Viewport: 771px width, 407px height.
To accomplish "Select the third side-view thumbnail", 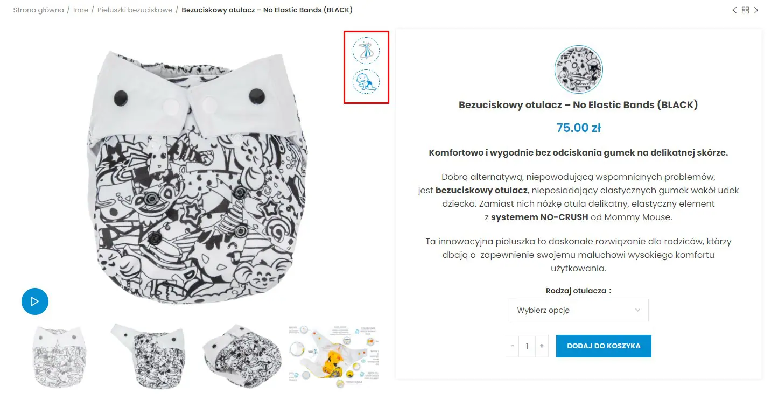I will (x=242, y=356).
